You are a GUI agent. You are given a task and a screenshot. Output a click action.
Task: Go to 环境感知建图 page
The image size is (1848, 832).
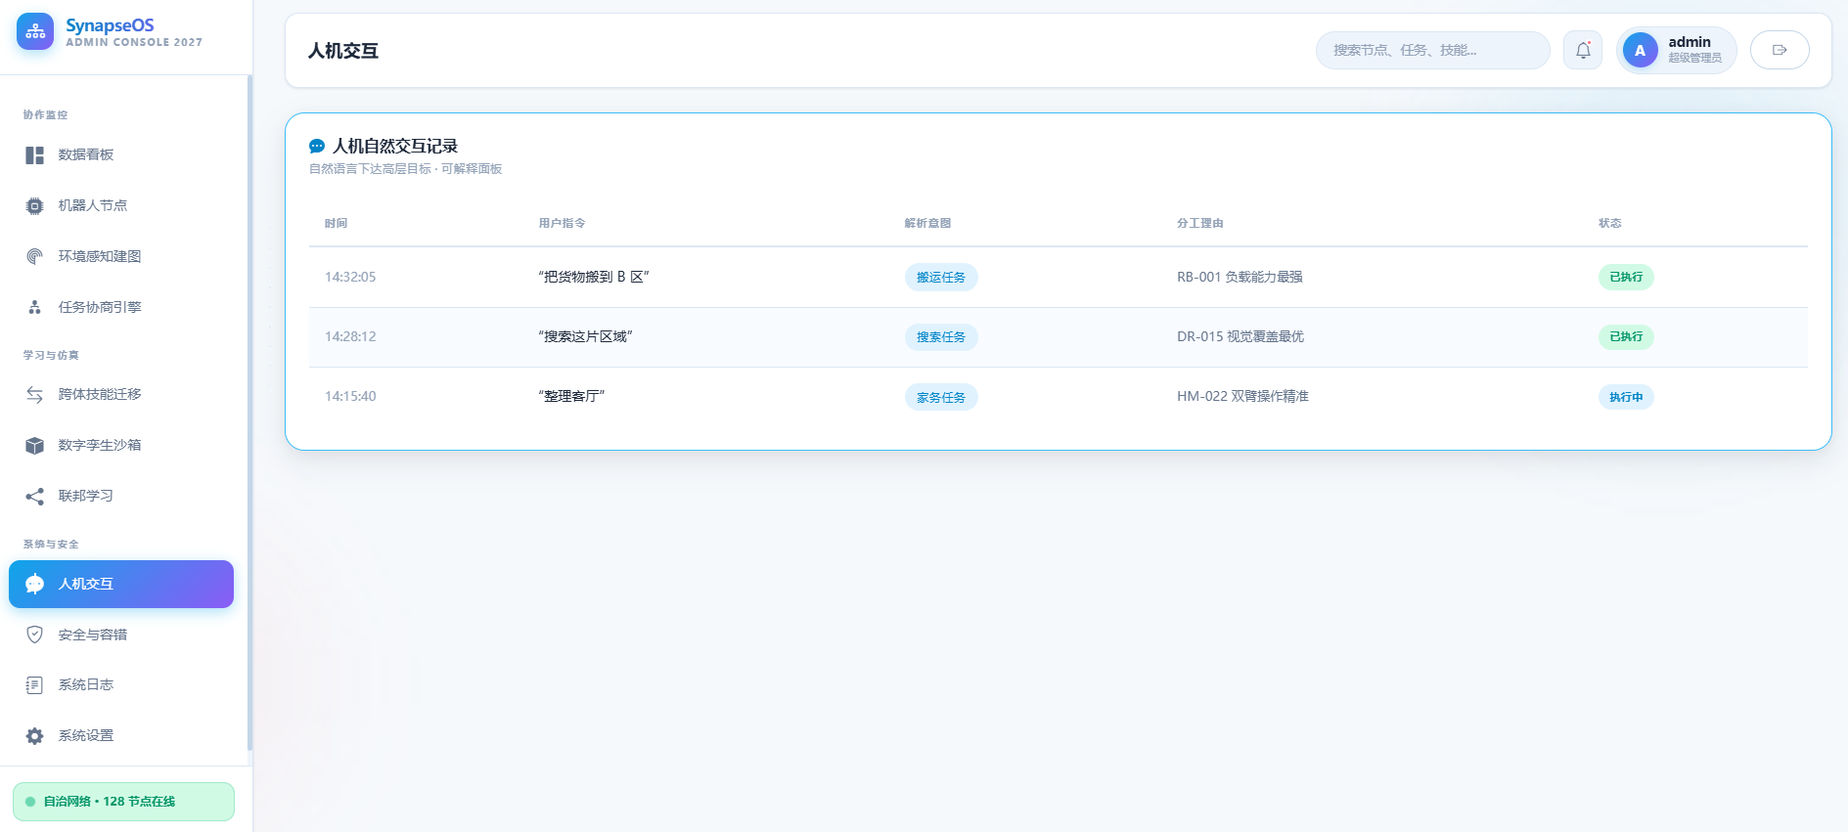[121, 256]
